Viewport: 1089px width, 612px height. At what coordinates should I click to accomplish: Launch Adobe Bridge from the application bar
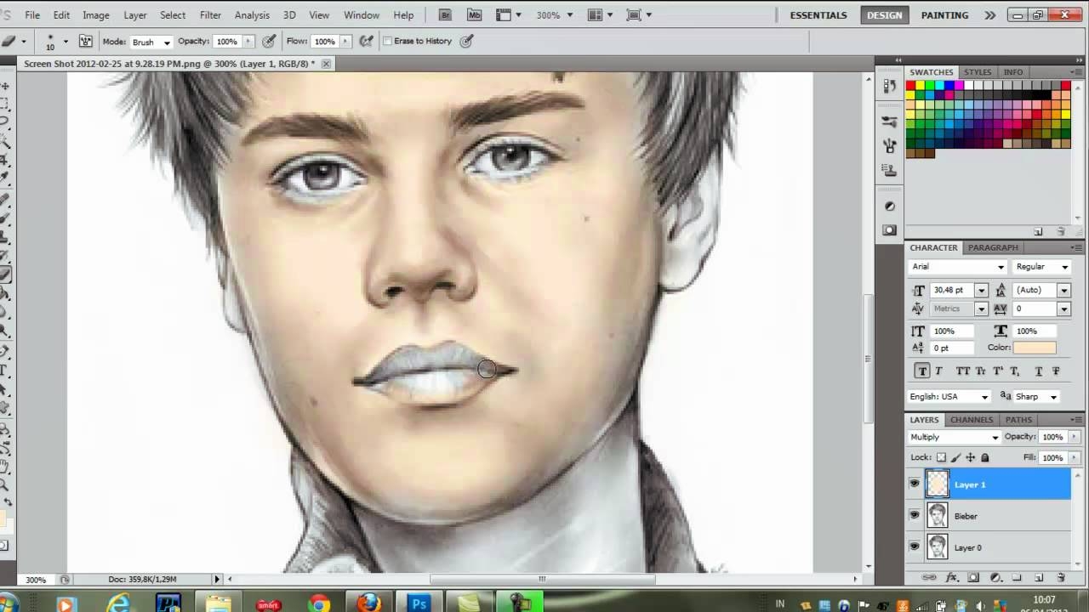pyautogui.click(x=445, y=15)
